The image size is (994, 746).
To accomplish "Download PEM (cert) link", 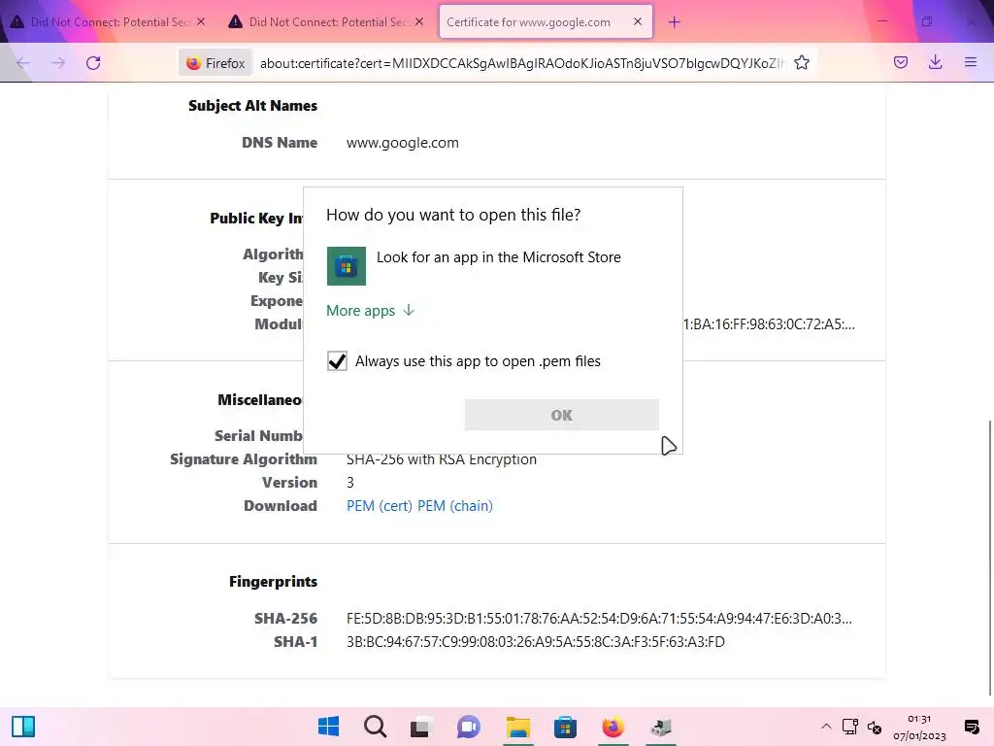I will (x=380, y=505).
